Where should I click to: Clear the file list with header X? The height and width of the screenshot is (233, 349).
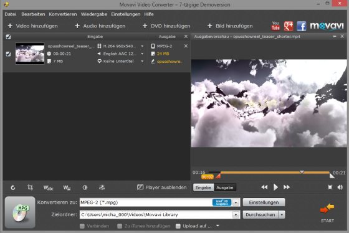[186, 37]
